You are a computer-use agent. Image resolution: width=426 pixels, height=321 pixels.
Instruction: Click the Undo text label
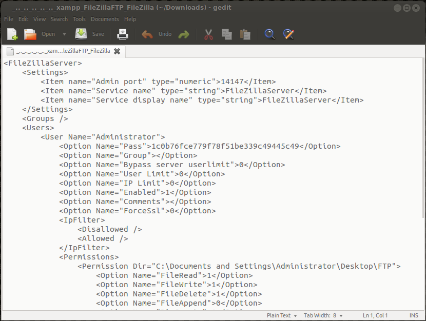click(165, 34)
